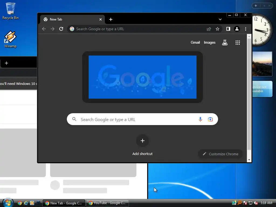Launch Chrome from the Quick Launch bar
The image size is (276, 207).
[19, 203]
